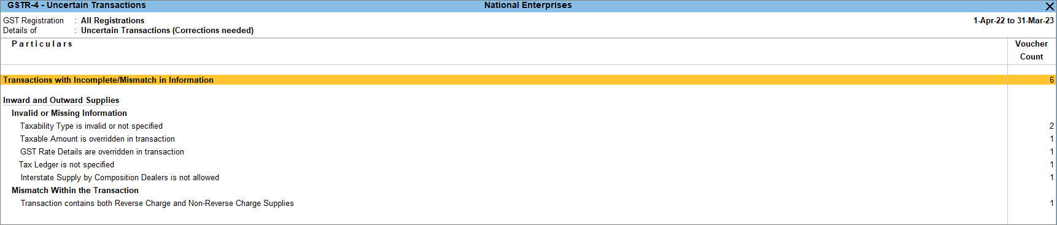Click the report period 1-Apr-22 to 31-Mar-23
Viewport: 1057px width, 225px height.
pos(1013,20)
